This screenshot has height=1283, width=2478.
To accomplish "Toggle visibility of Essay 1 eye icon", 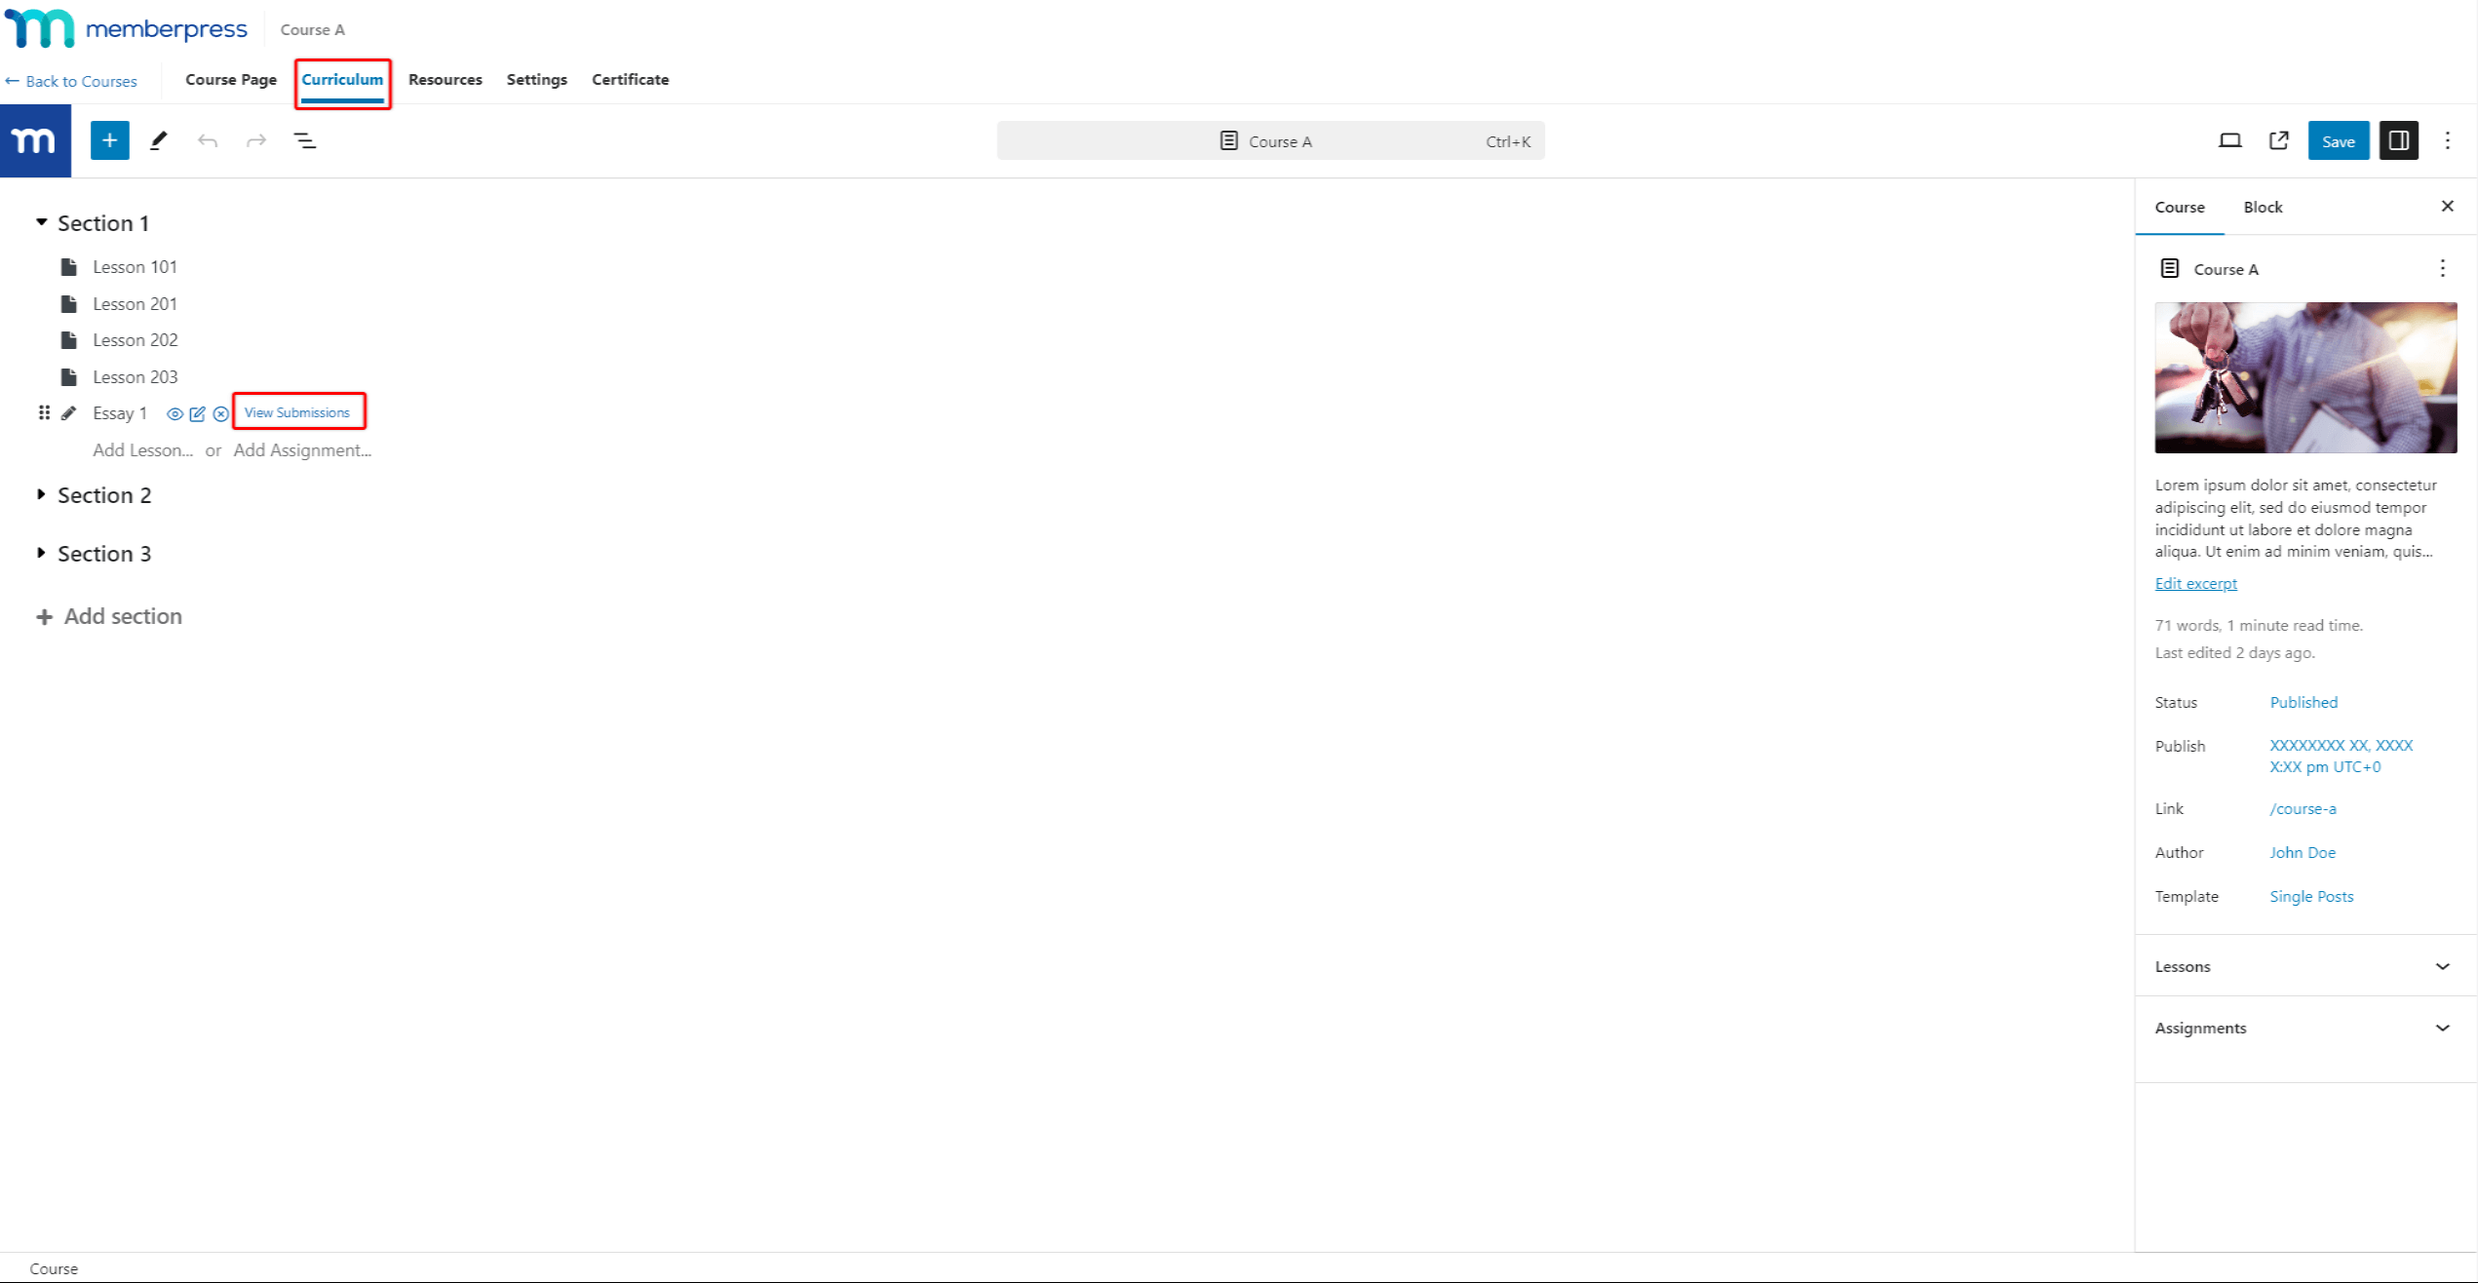I will tap(176, 412).
